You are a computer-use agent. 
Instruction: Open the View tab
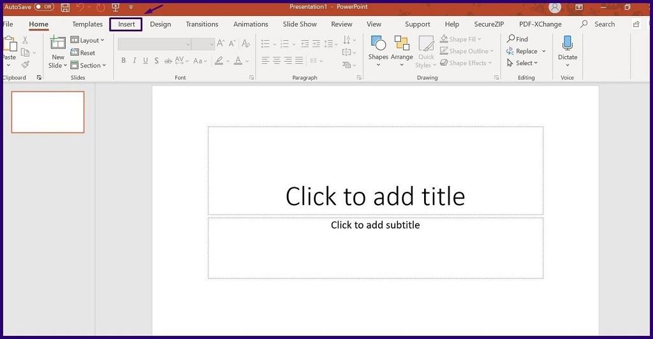coord(374,24)
